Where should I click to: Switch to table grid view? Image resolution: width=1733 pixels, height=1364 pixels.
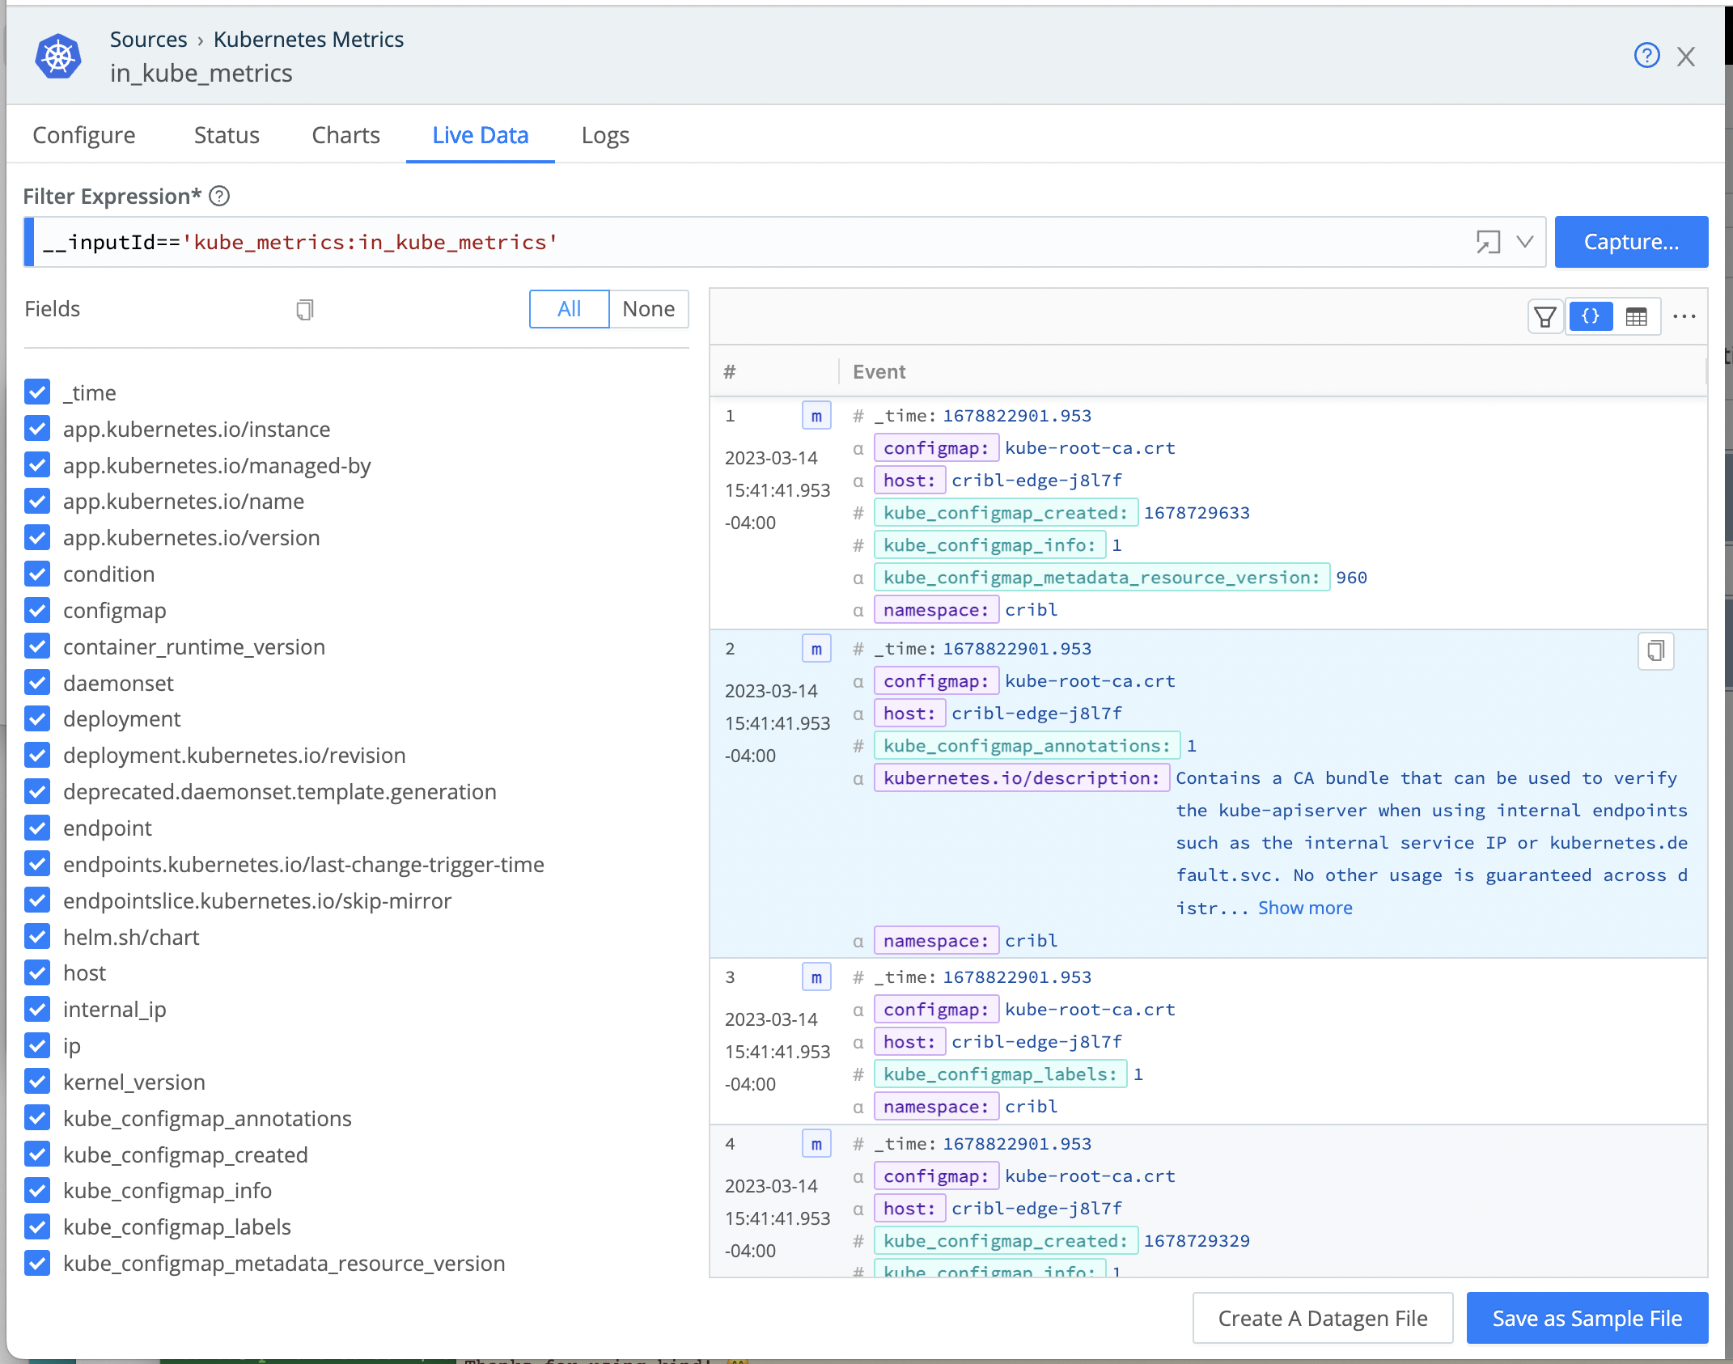(1636, 316)
